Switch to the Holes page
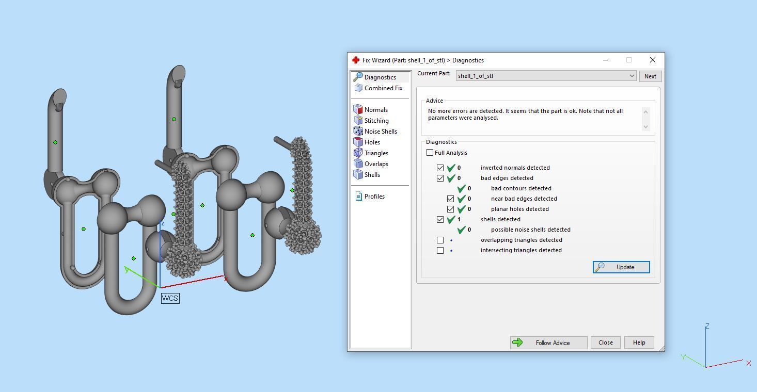The height and width of the screenshot is (392, 757). point(372,142)
